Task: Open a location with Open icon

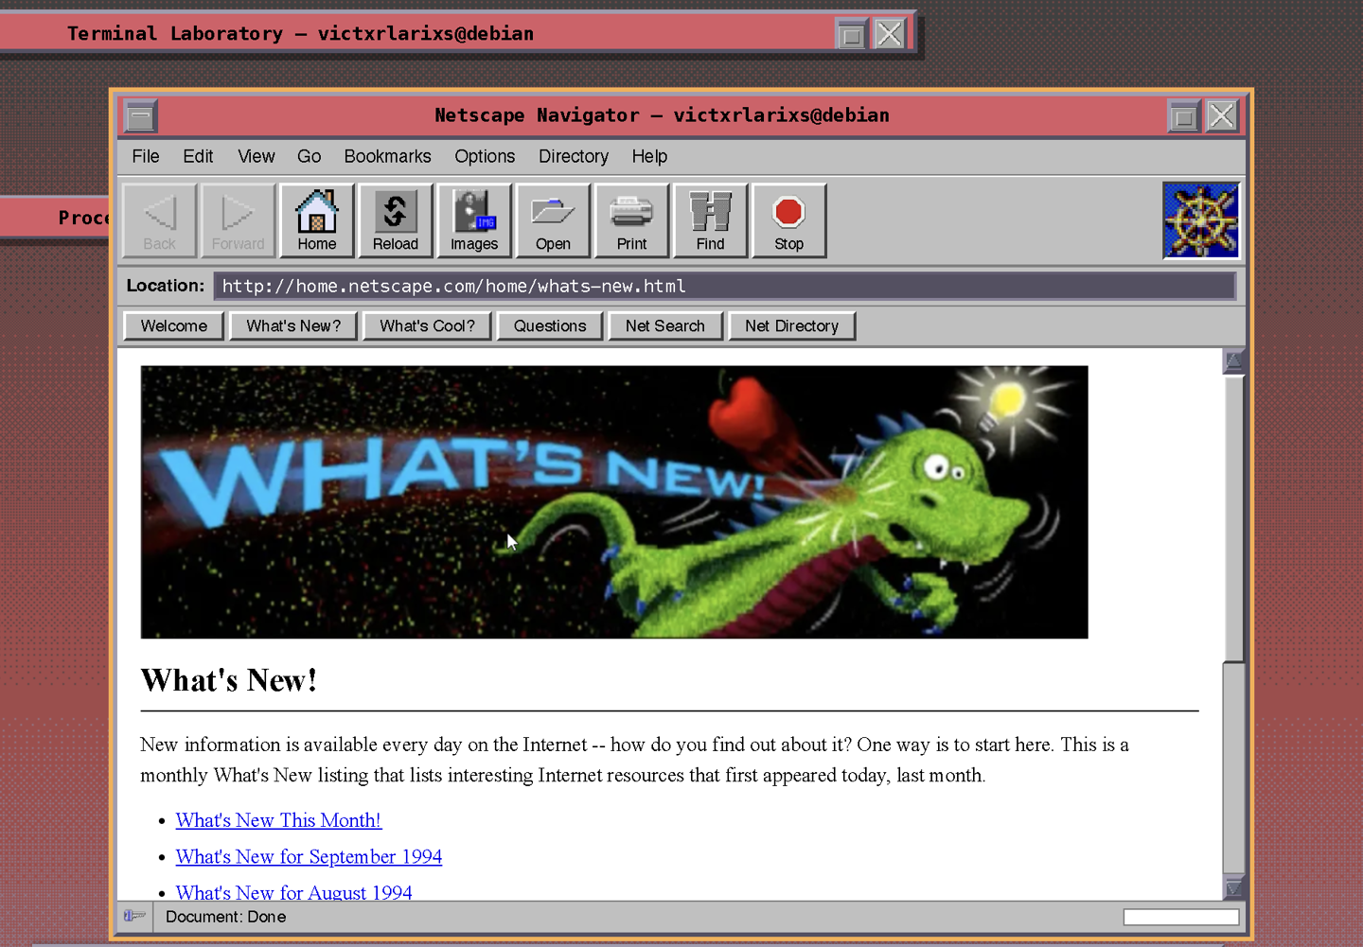Action: point(553,220)
